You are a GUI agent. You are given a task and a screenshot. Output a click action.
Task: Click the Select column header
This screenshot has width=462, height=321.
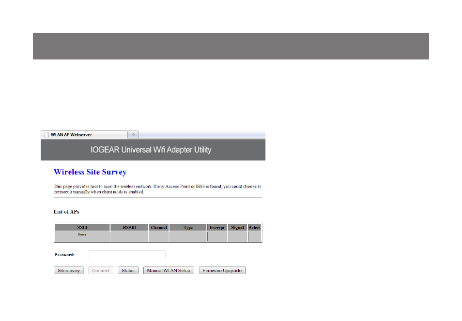(x=255, y=227)
